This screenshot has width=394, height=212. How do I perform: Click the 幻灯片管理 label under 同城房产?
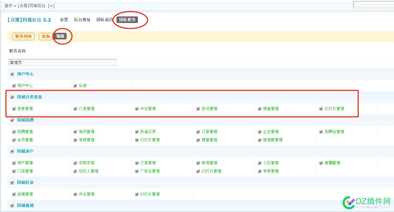point(211,171)
